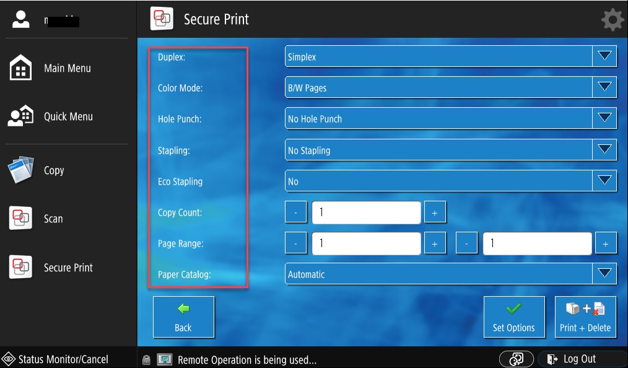Open the Stapling dropdown list
The height and width of the screenshot is (368, 628).
point(604,150)
